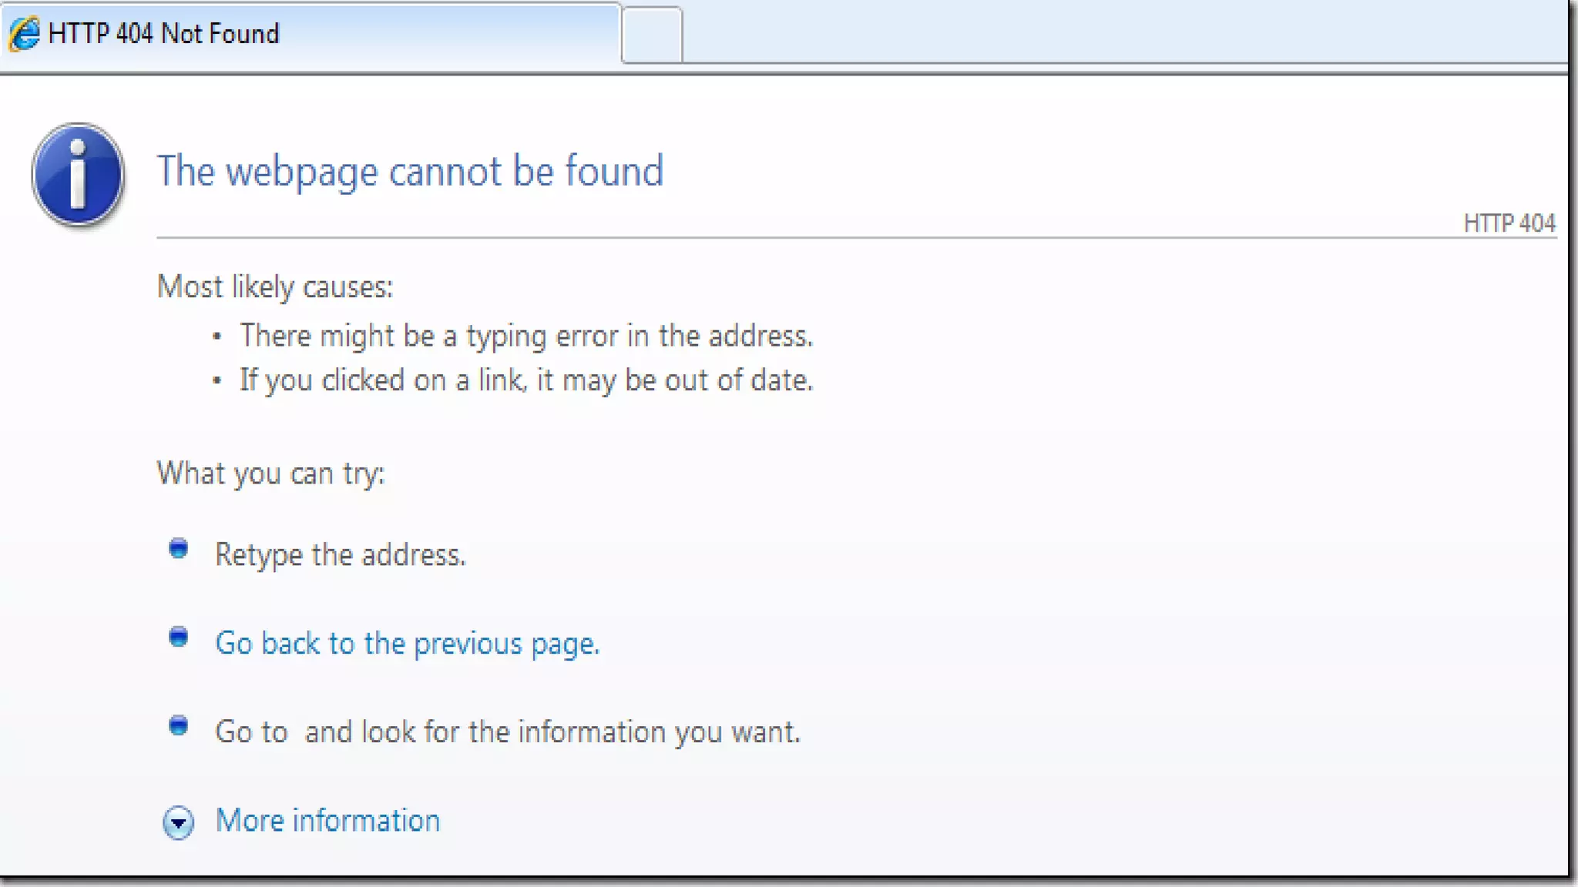Click the blue information circle icon

tap(78, 175)
